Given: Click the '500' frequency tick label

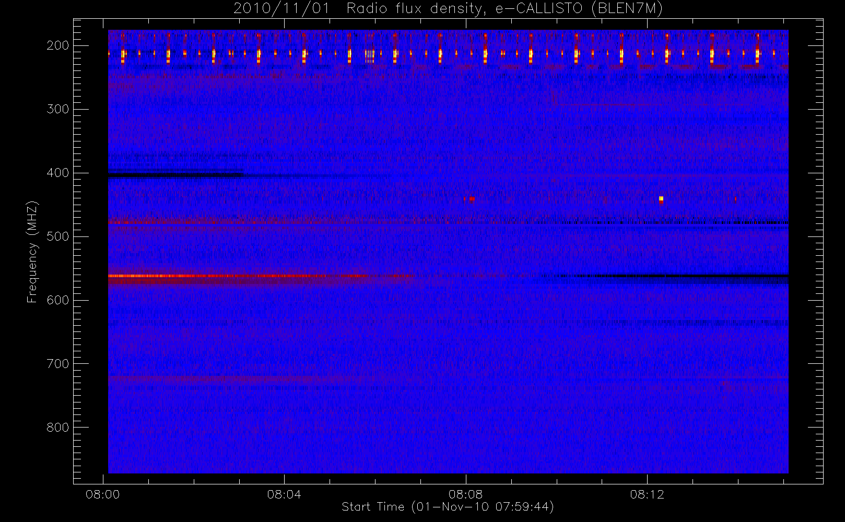Looking at the screenshot, I should (58, 236).
